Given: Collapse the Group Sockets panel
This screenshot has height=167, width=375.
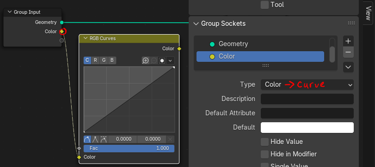Looking at the screenshot, I should (x=196, y=24).
